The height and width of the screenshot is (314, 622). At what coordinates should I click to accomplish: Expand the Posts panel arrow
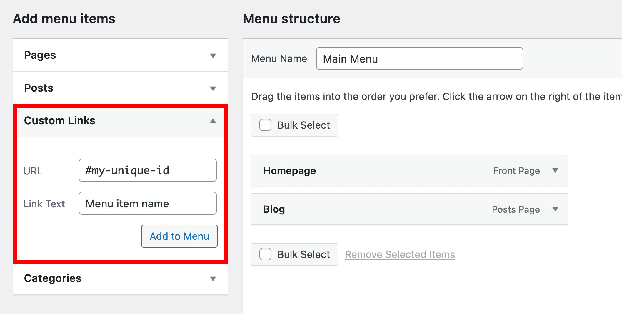213,88
